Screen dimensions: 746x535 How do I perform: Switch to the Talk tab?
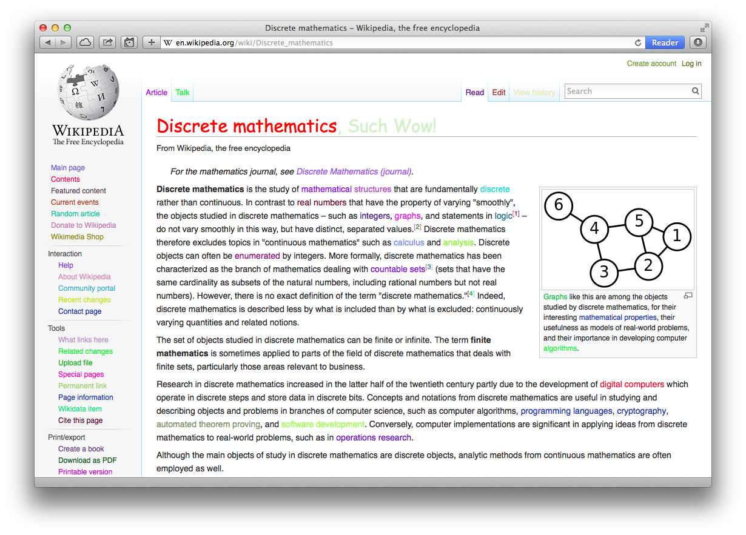pos(183,93)
